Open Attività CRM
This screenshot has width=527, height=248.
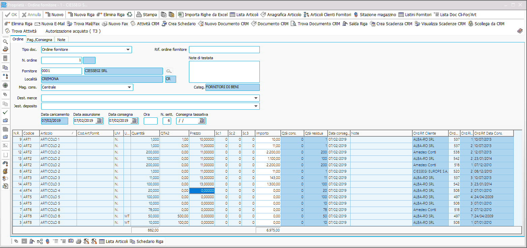click(x=145, y=24)
